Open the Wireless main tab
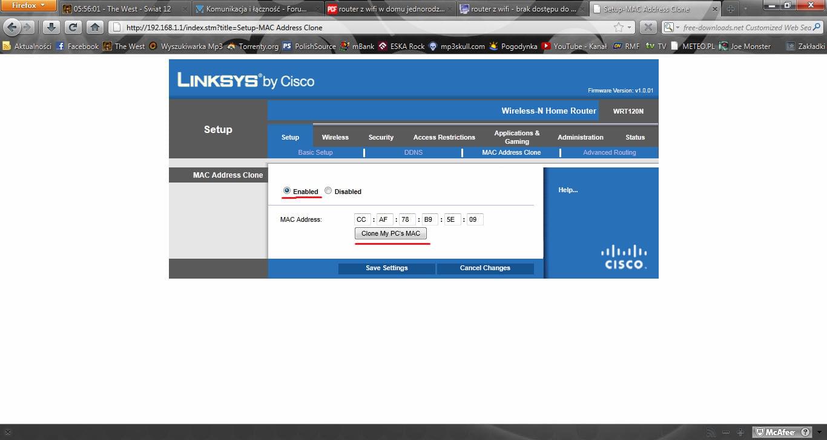Viewport: 827px width, 440px height. click(x=335, y=137)
